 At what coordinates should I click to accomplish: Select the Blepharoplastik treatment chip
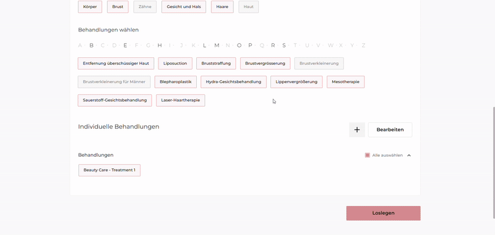pyautogui.click(x=176, y=82)
